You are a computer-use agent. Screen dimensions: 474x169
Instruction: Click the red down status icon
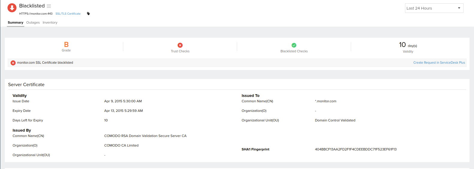[x=12, y=8]
